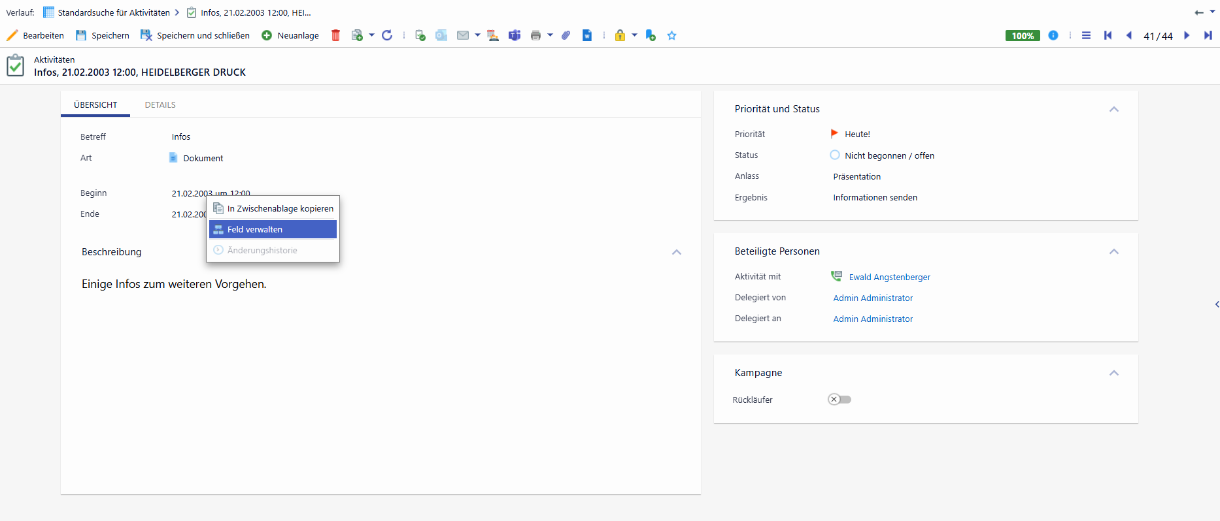Collapse the Kampagne section
This screenshot has height=521, width=1220.
(1114, 373)
